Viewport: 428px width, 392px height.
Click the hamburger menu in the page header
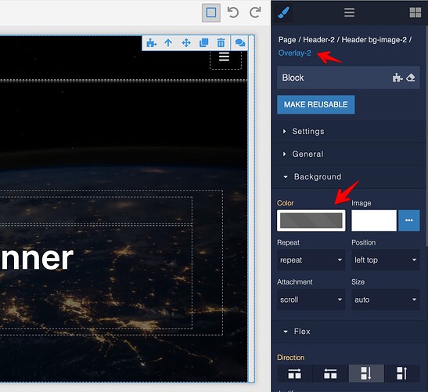click(224, 57)
